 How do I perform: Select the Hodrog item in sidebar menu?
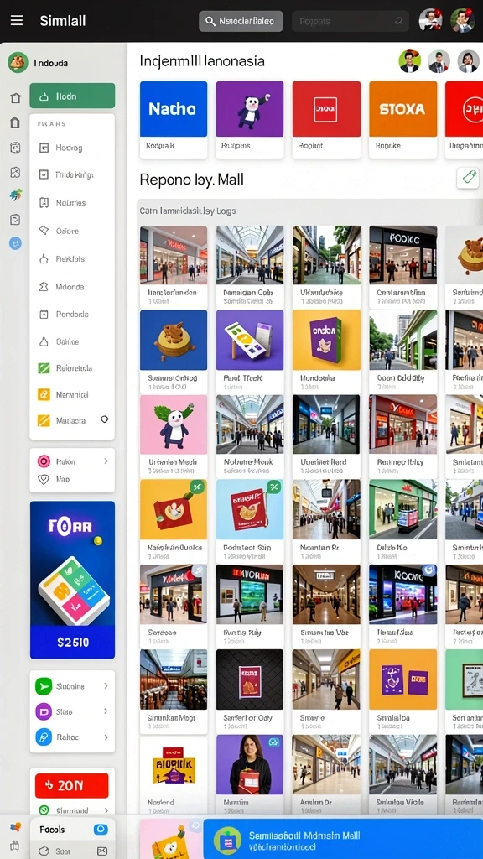[x=72, y=148]
